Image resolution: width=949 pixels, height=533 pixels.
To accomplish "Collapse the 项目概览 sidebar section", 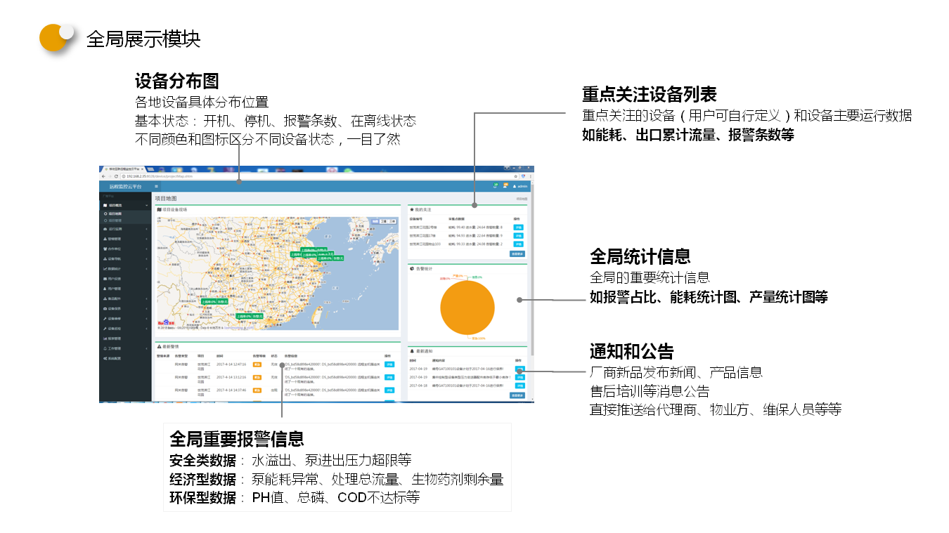I will click(x=146, y=205).
